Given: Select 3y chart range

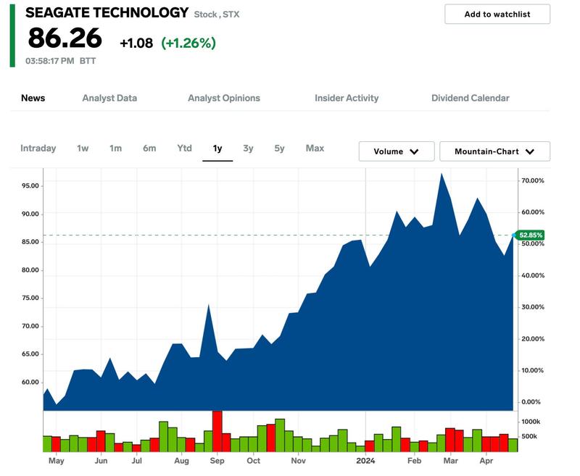Looking at the screenshot, I should pyautogui.click(x=248, y=149).
